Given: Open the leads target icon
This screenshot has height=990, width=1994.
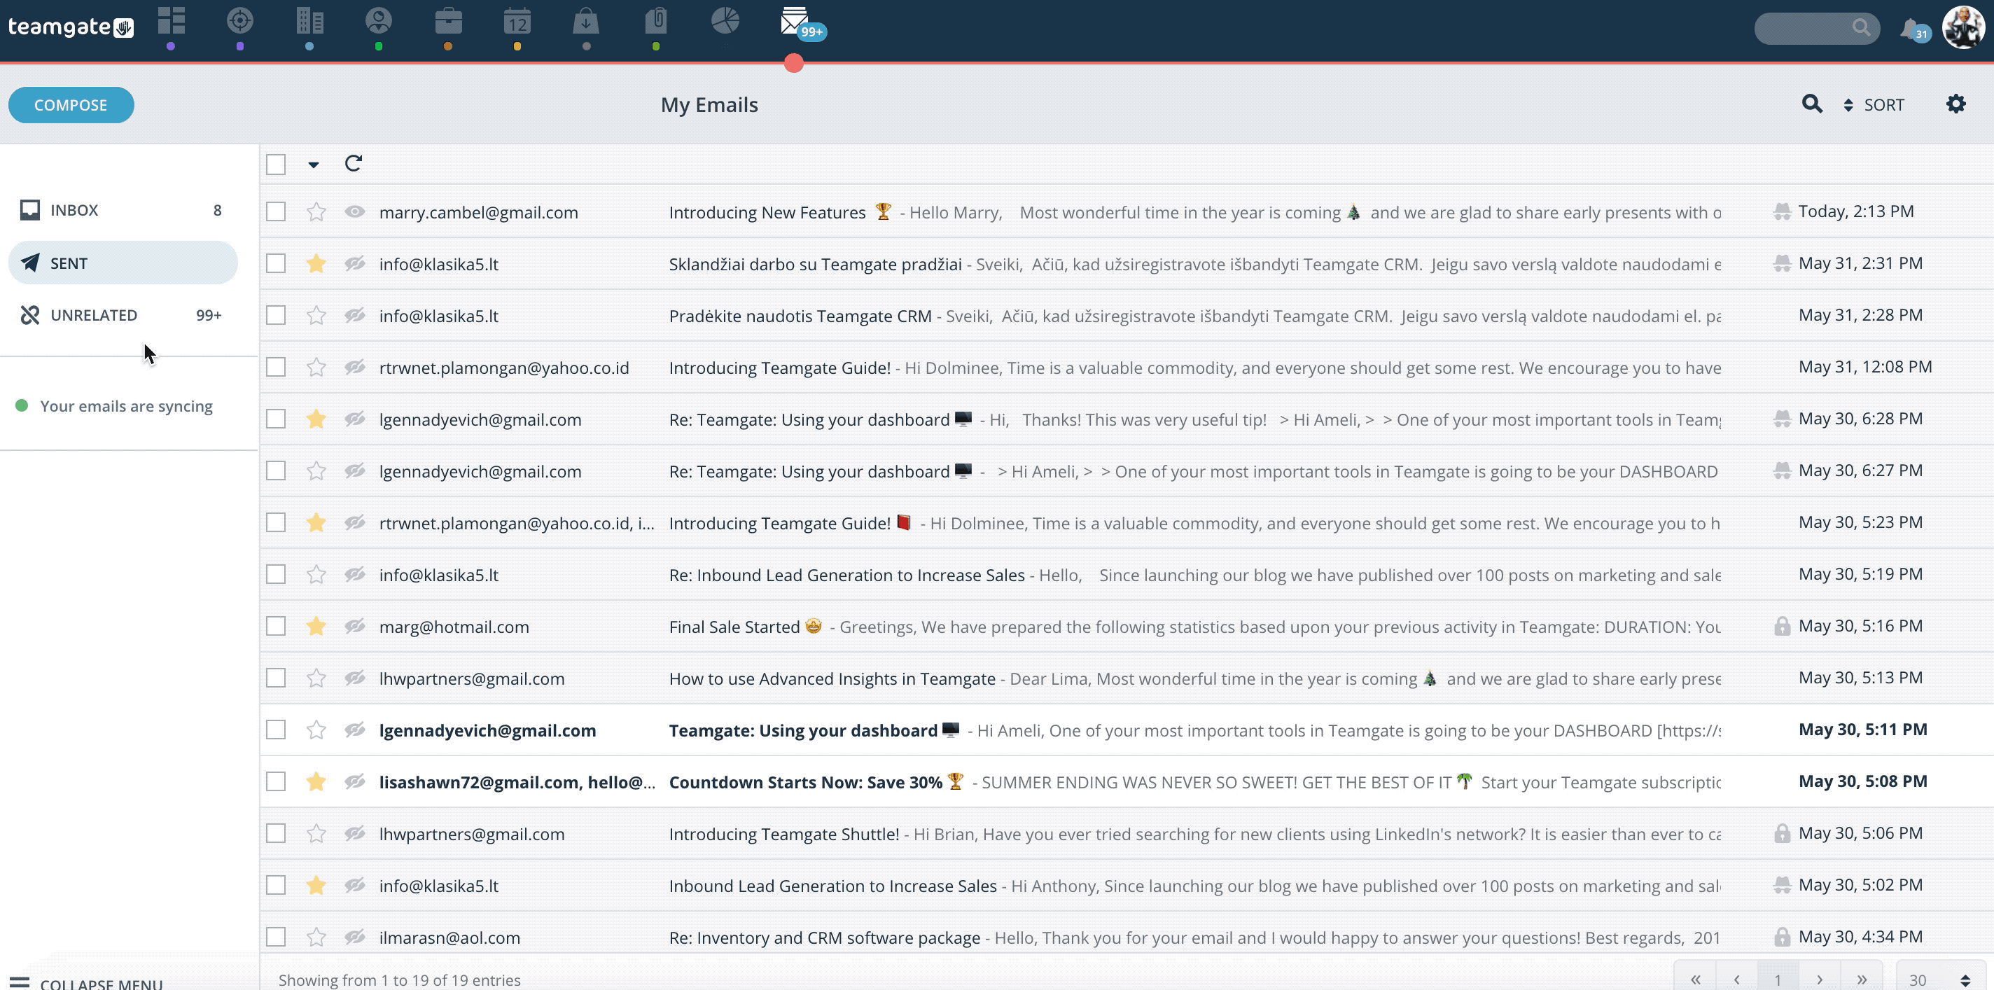Looking at the screenshot, I should tap(240, 21).
